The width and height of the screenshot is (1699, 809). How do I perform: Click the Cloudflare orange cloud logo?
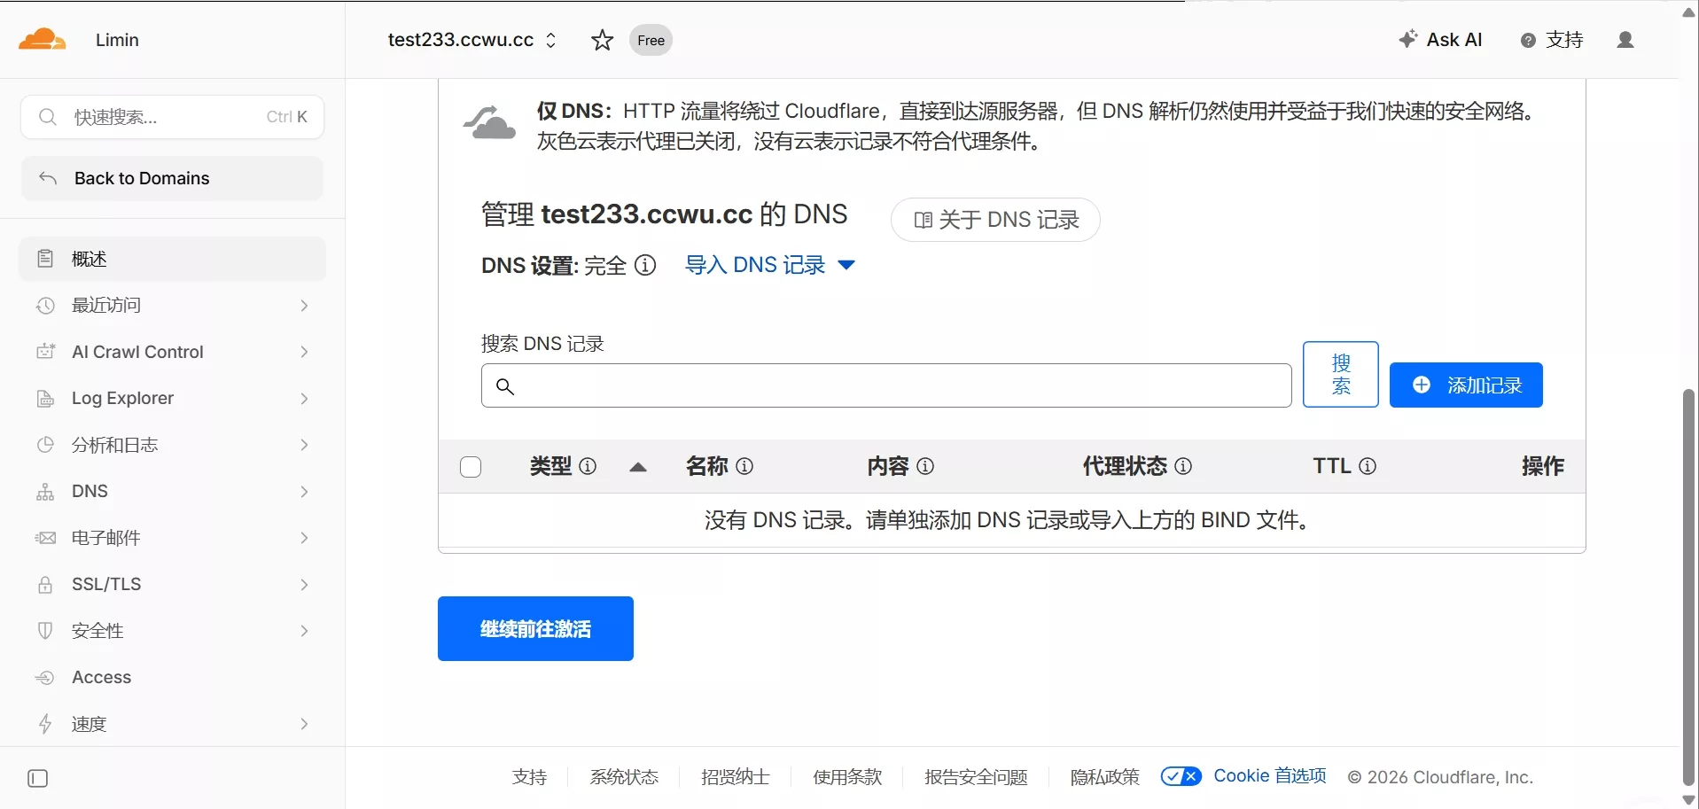[42, 40]
